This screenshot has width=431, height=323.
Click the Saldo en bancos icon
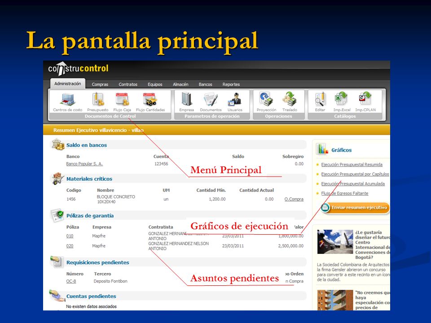(x=58, y=144)
